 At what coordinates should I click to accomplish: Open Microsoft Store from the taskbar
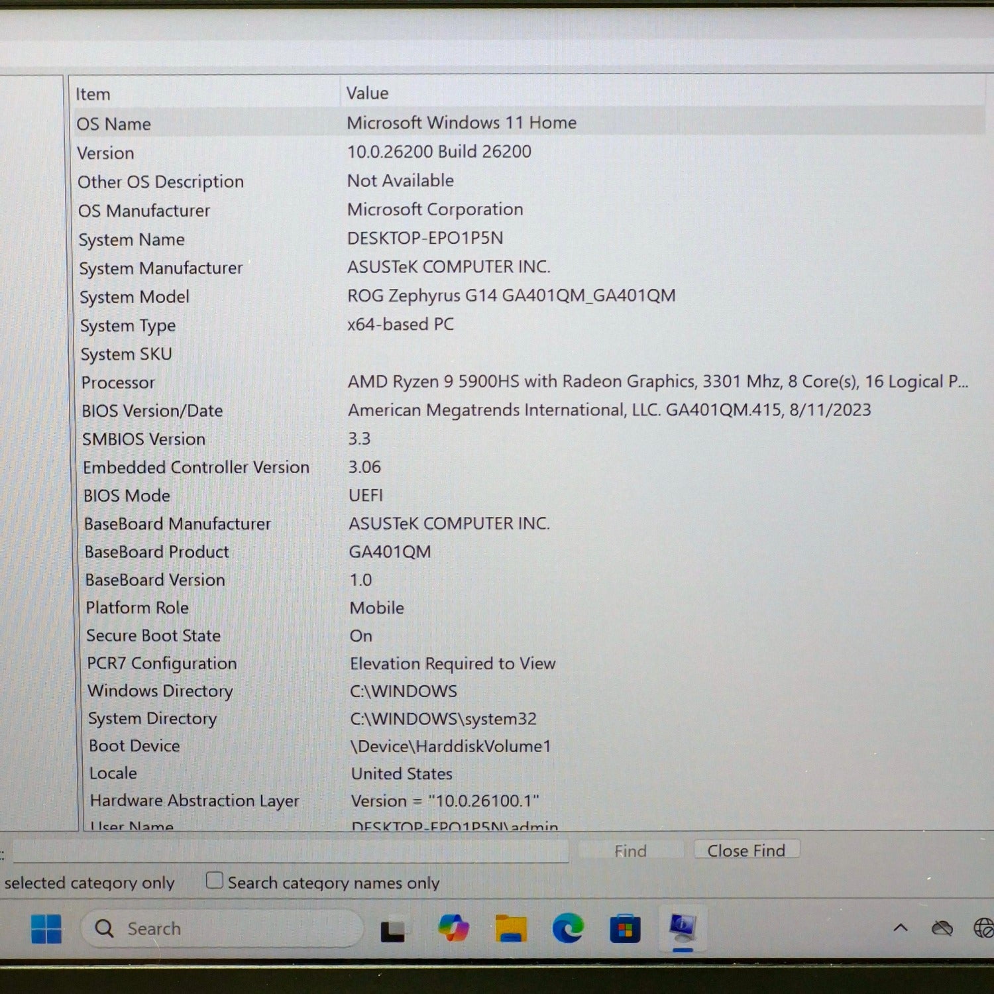tap(624, 928)
